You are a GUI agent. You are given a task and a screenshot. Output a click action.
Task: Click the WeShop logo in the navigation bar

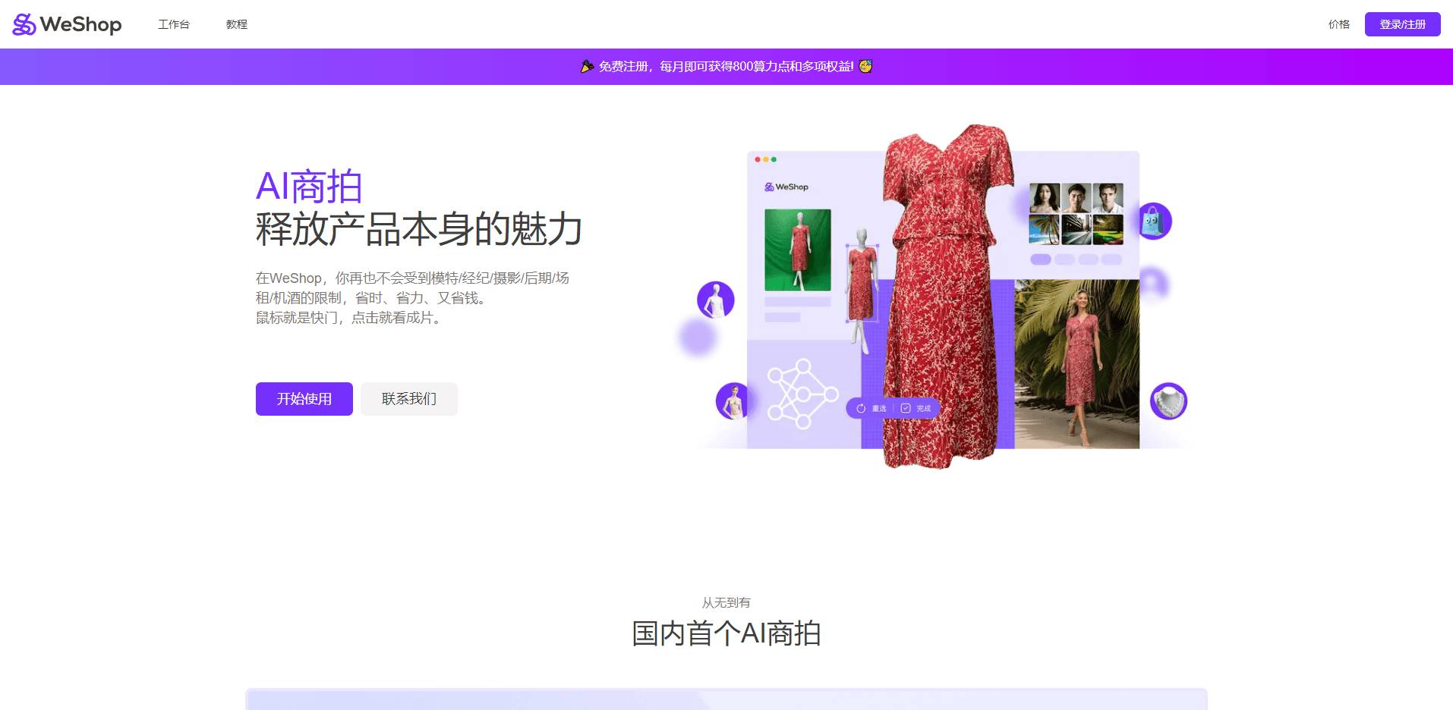(x=66, y=24)
